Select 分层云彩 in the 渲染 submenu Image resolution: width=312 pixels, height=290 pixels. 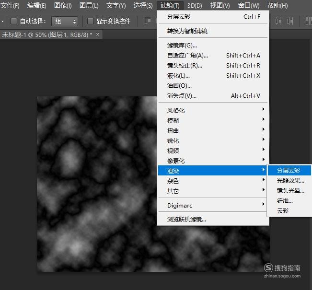(289, 170)
